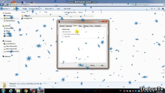165x93 pixels.
Task: Open New Volume (D:)
Action: click(11, 46)
